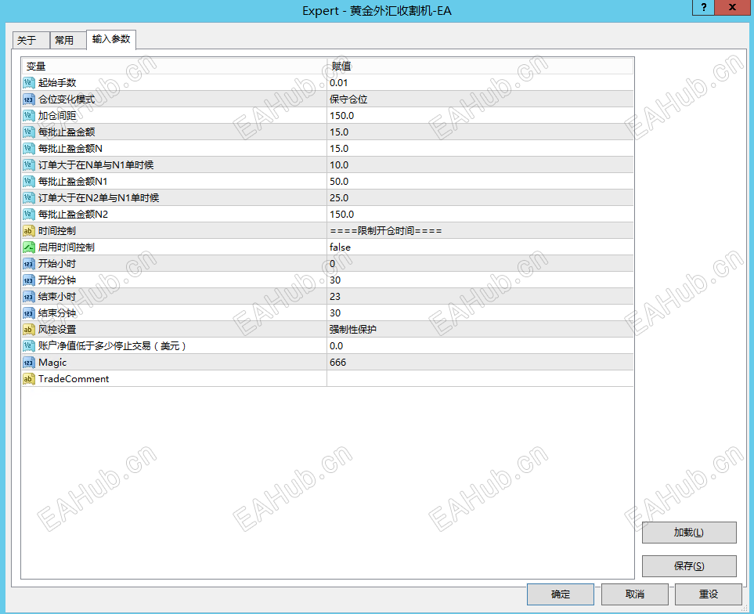Image resolution: width=754 pixels, height=614 pixels.
Task: Select the 风控设置 value 强制性保护
Action: point(480,330)
